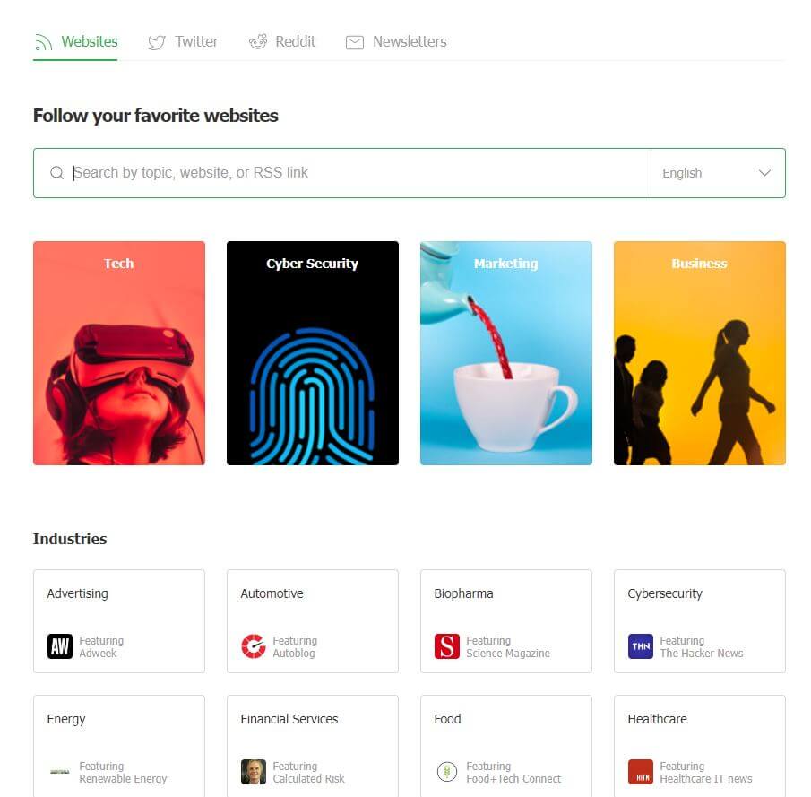Image resolution: width=811 pixels, height=797 pixels.
Task: Click the 'Featuring The Hacker News' text
Action: pos(702,647)
